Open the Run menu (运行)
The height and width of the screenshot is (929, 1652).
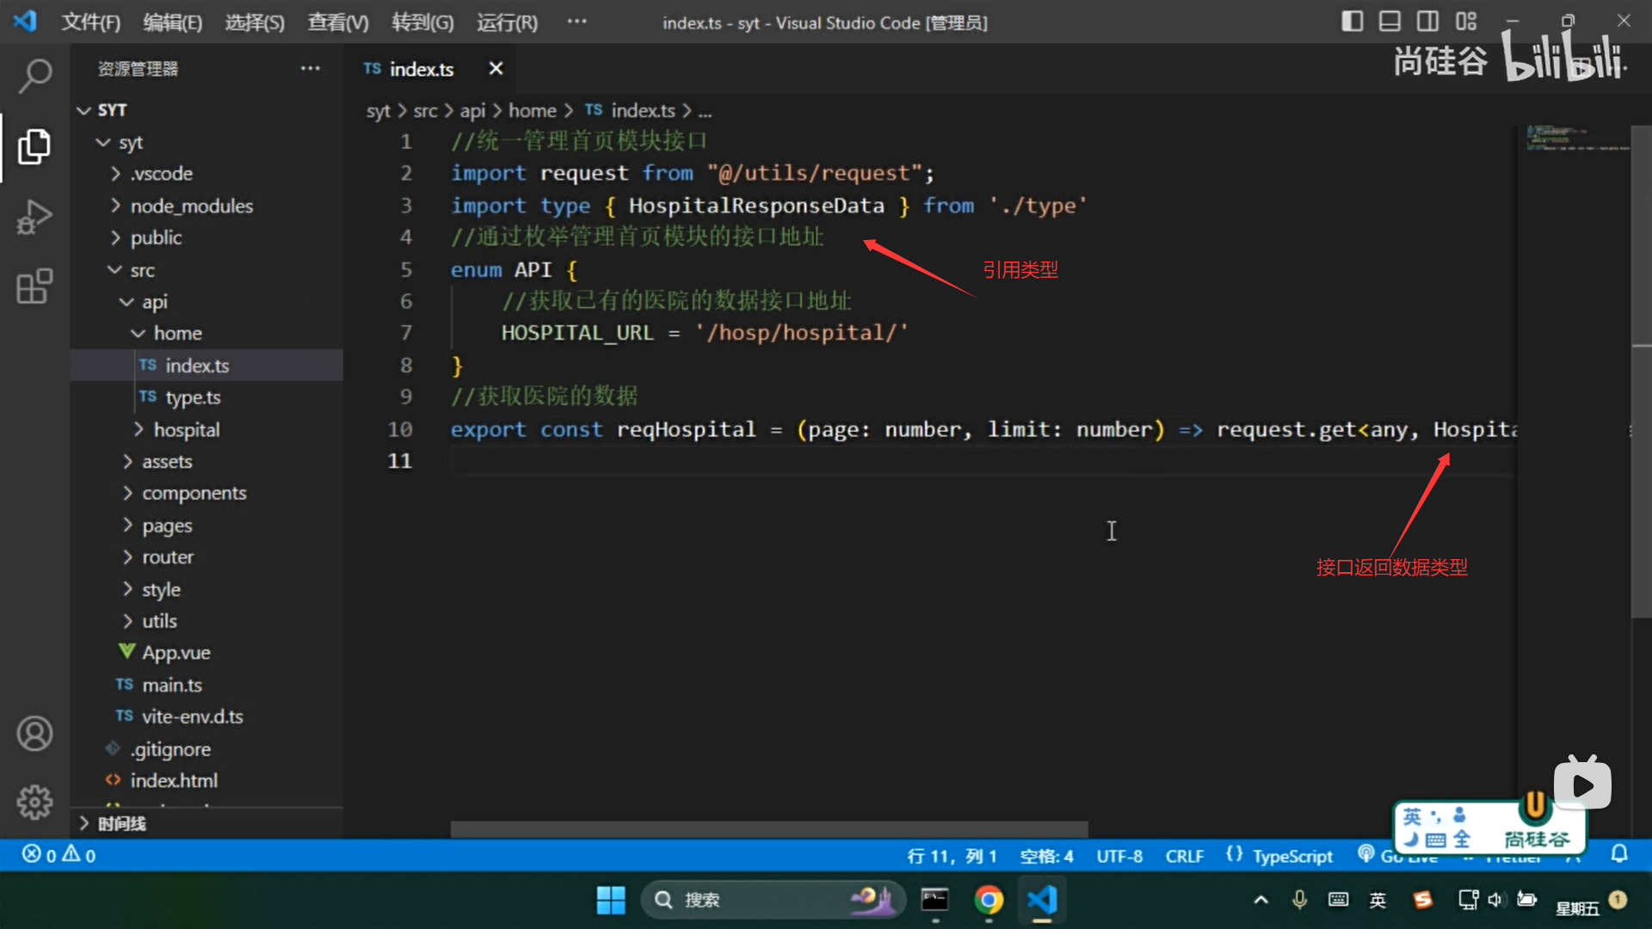pyautogui.click(x=507, y=22)
